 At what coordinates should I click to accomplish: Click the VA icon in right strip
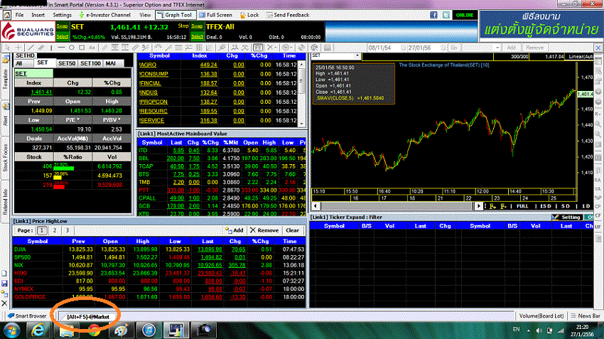[x=598, y=189]
